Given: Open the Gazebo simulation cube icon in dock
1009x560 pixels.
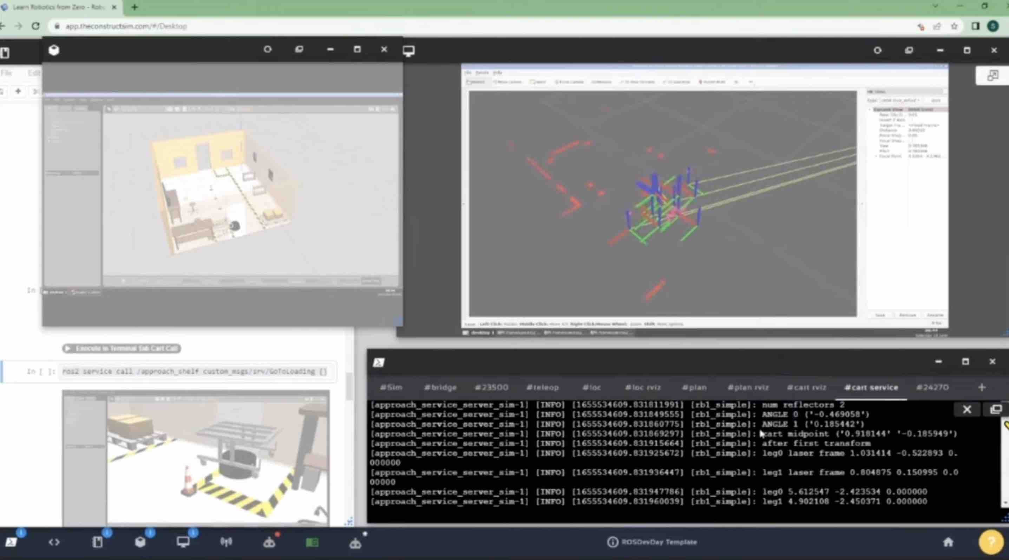Looking at the screenshot, I should point(140,542).
